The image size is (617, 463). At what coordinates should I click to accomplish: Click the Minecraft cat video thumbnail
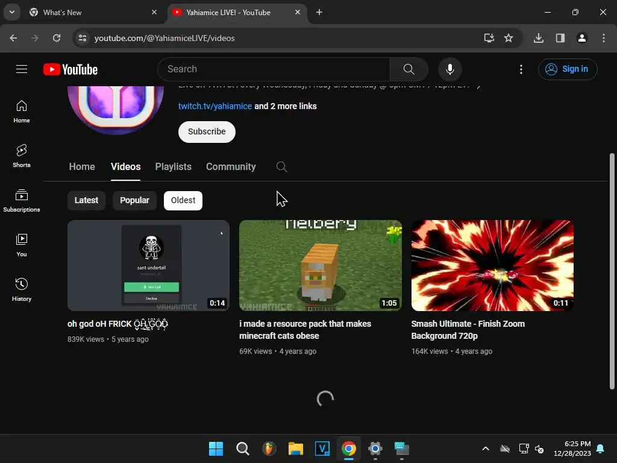tap(321, 265)
